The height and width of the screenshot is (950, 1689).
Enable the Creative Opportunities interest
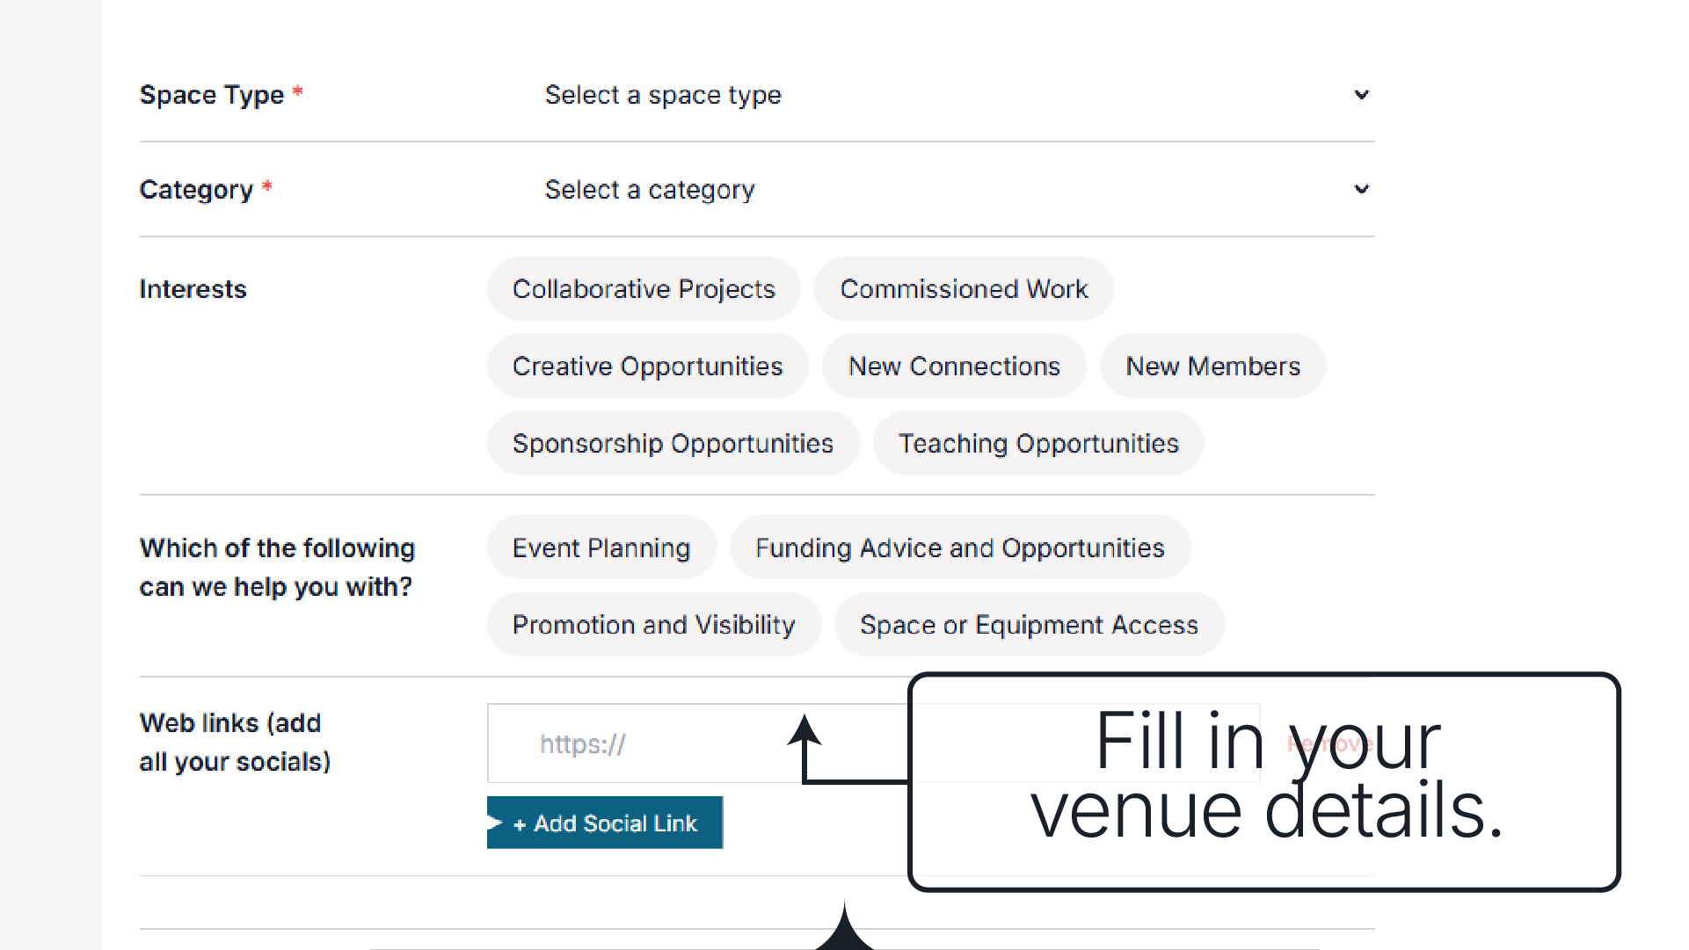(x=647, y=366)
